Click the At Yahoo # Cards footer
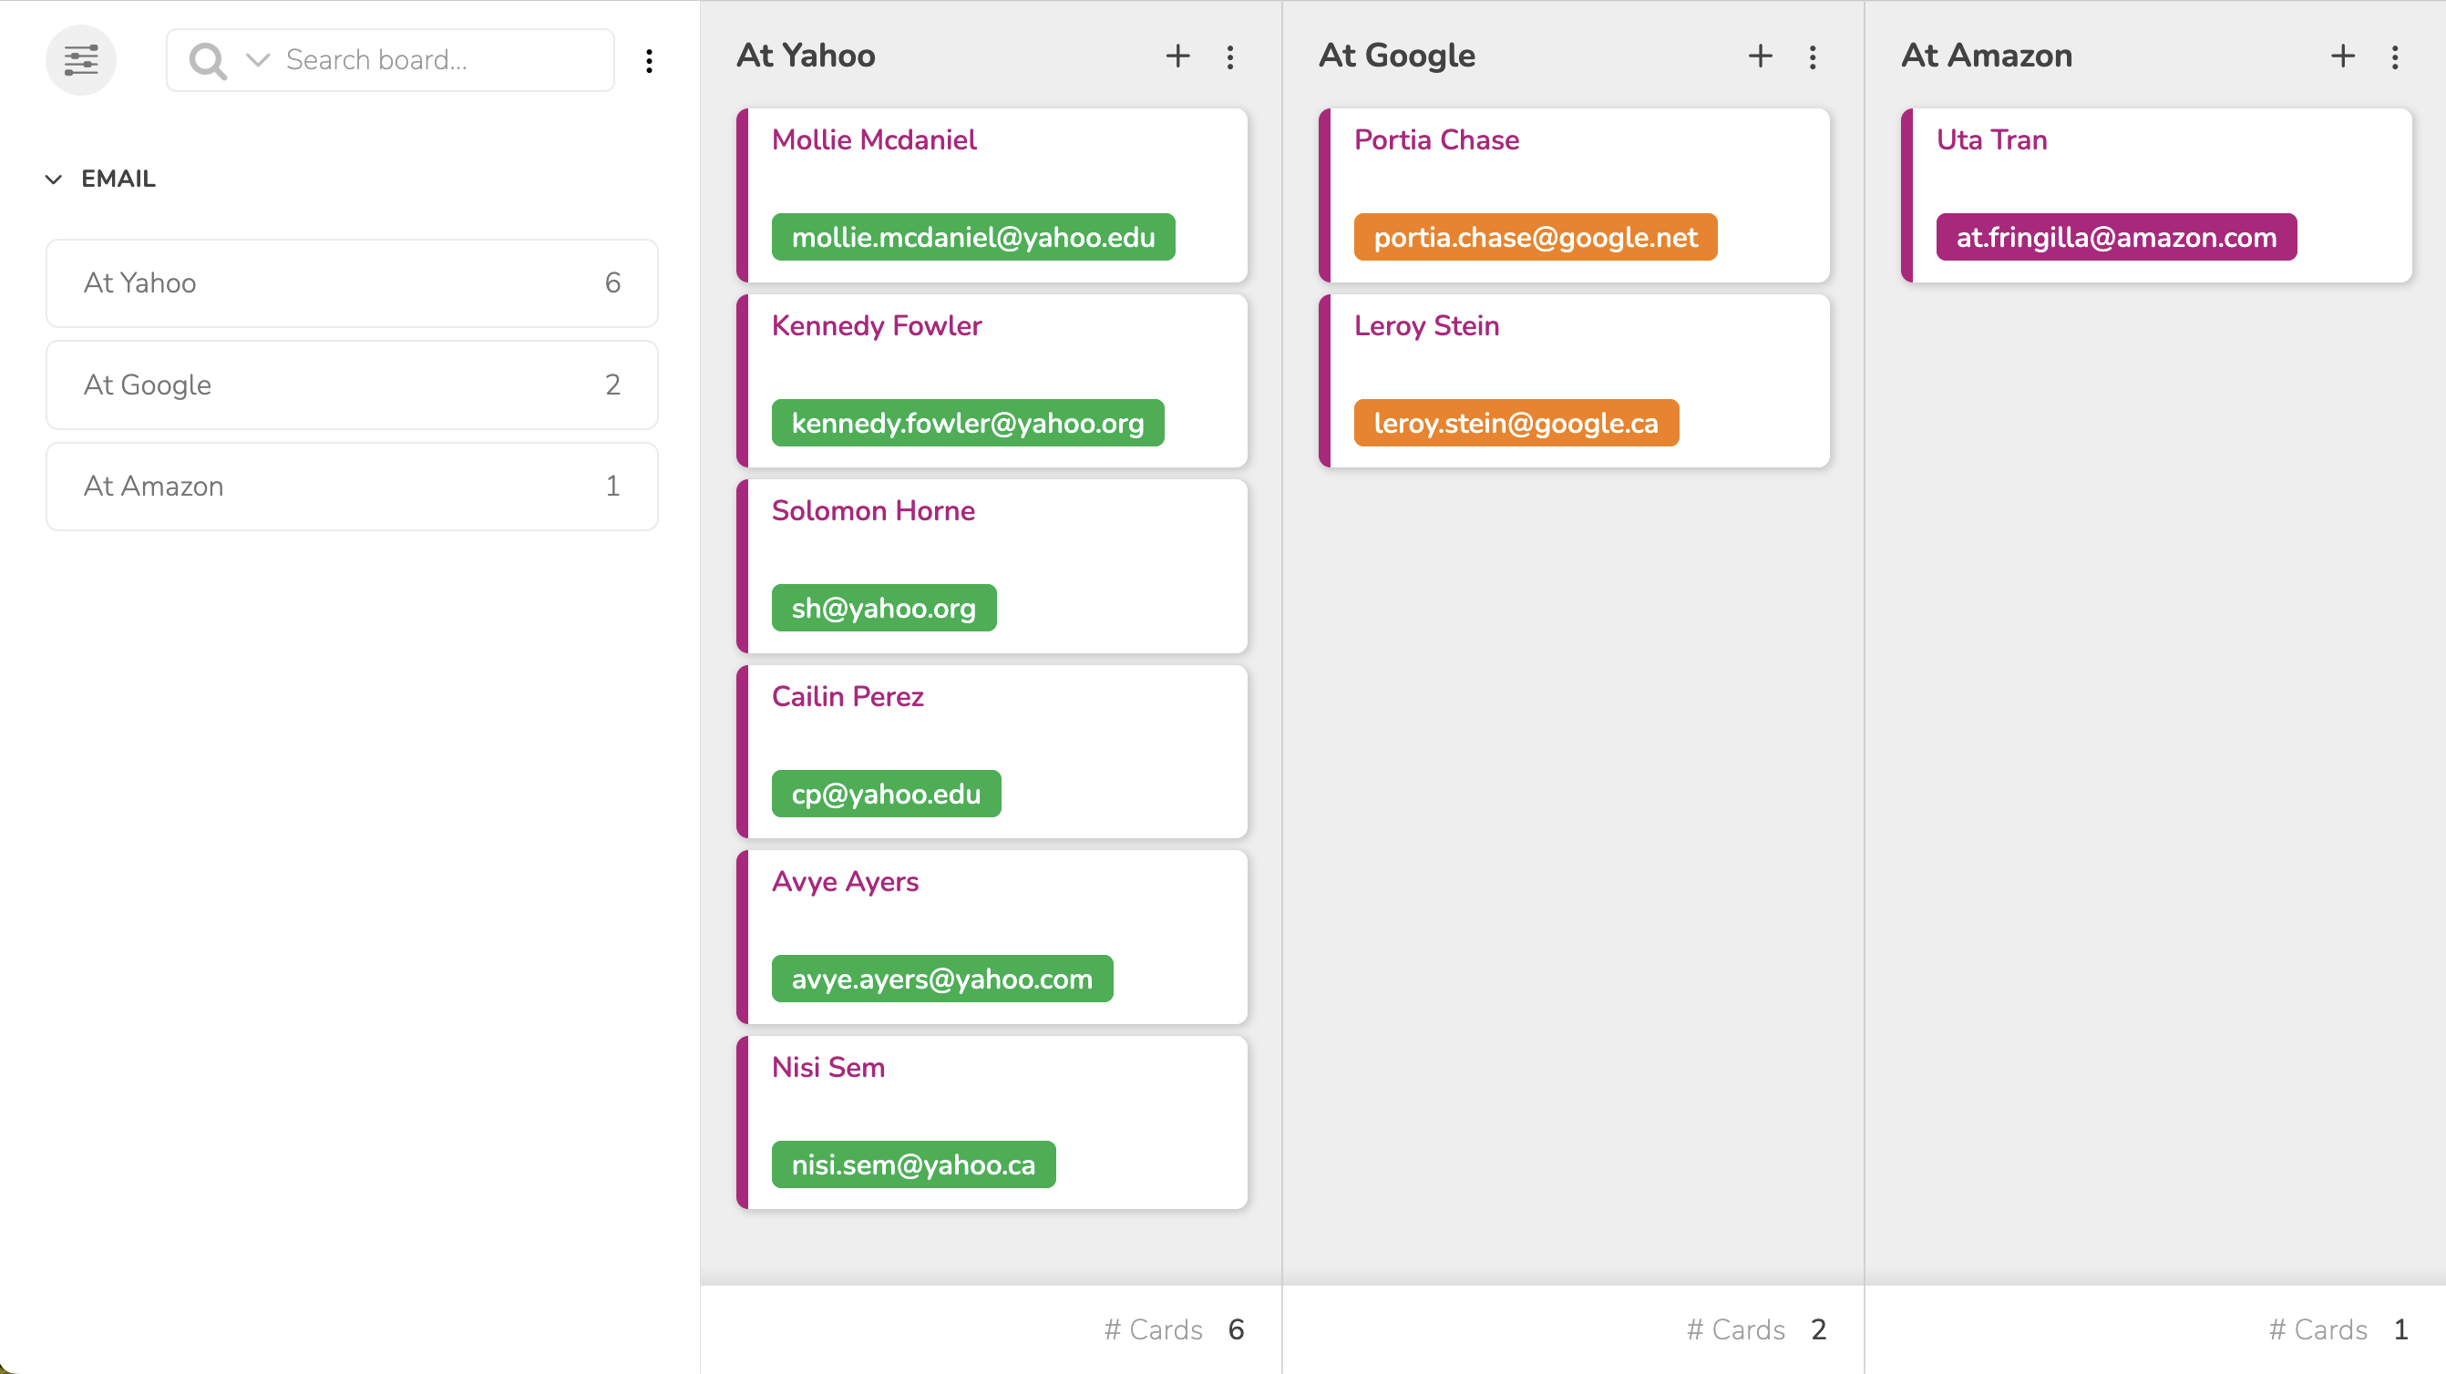 (x=1174, y=1329)
